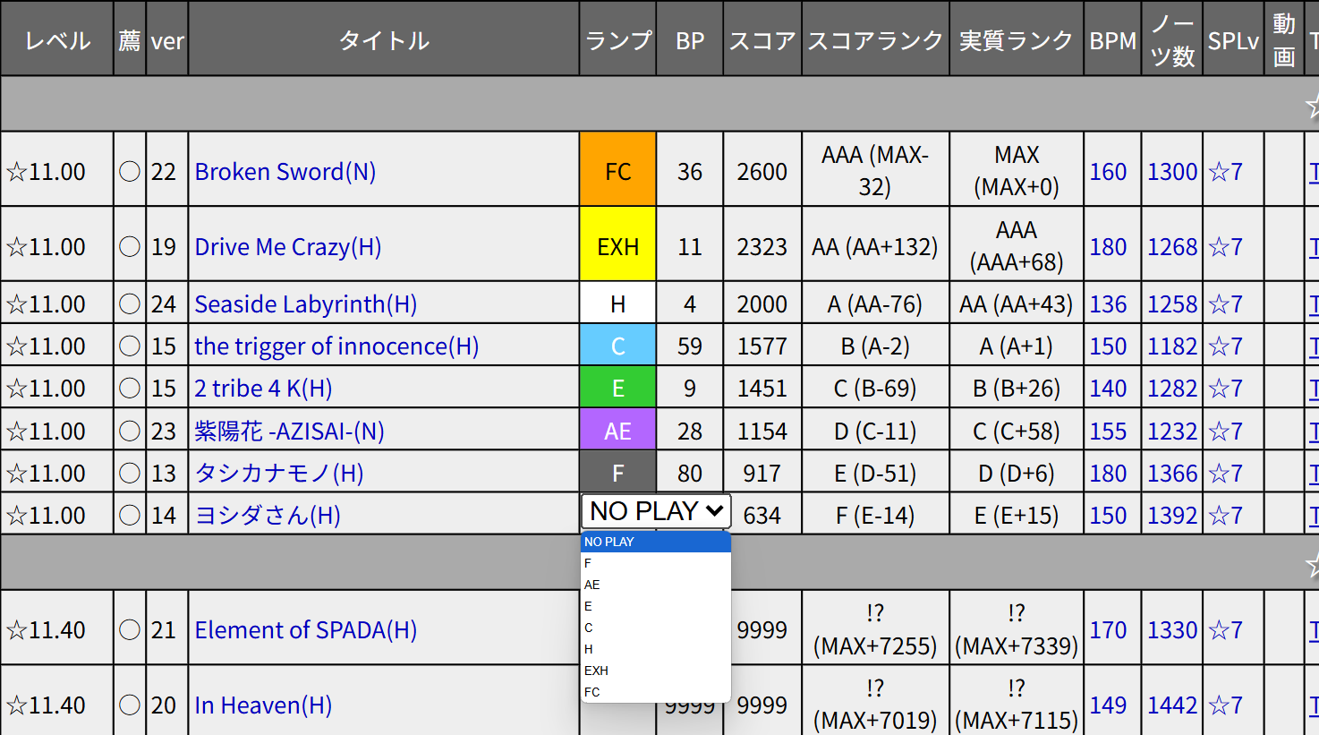Open the notes count 1300 link

coord(1172,171)
